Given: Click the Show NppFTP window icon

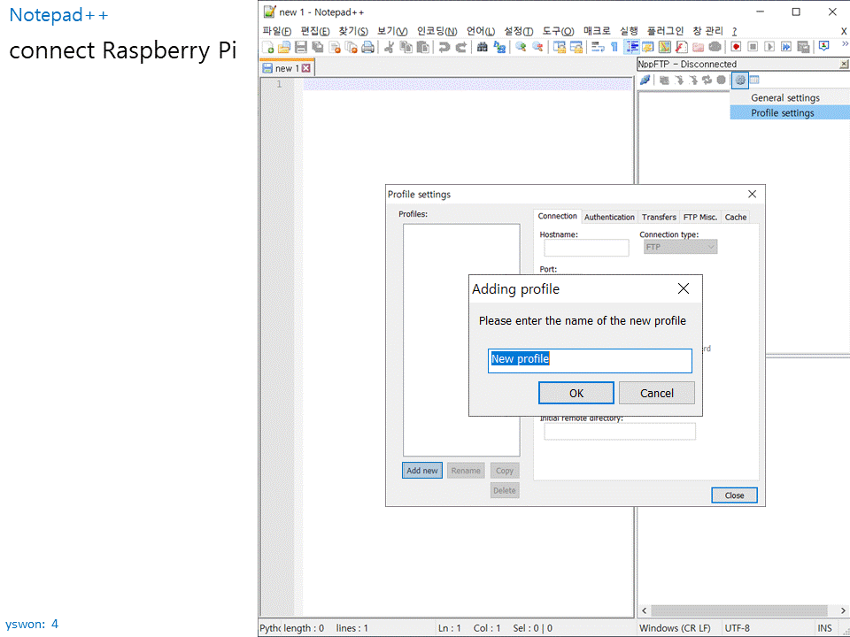Looking at the screenshot, I should (824, 46).
